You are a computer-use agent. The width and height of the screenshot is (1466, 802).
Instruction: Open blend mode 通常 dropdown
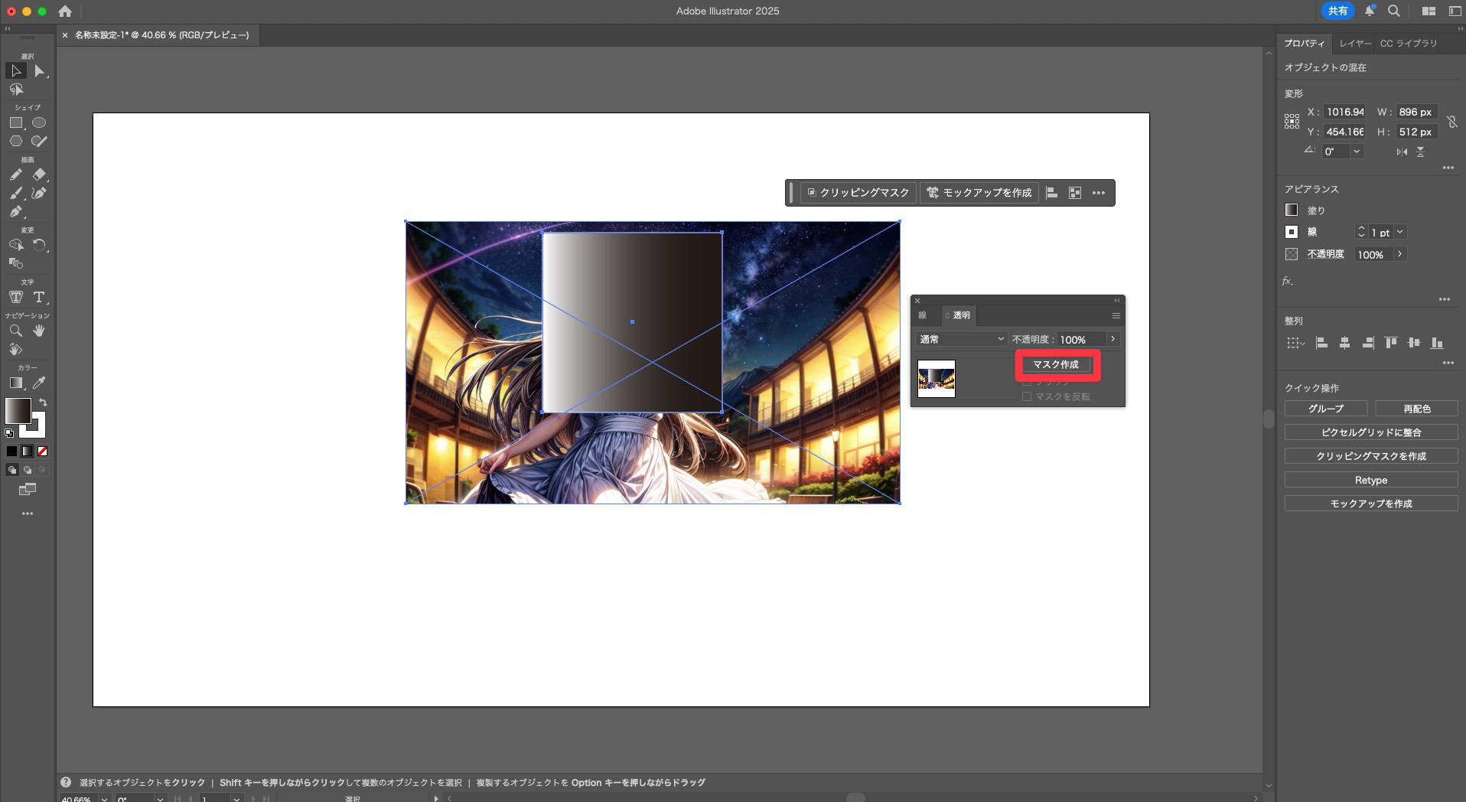pyautogui.click(x=962, y=339)
